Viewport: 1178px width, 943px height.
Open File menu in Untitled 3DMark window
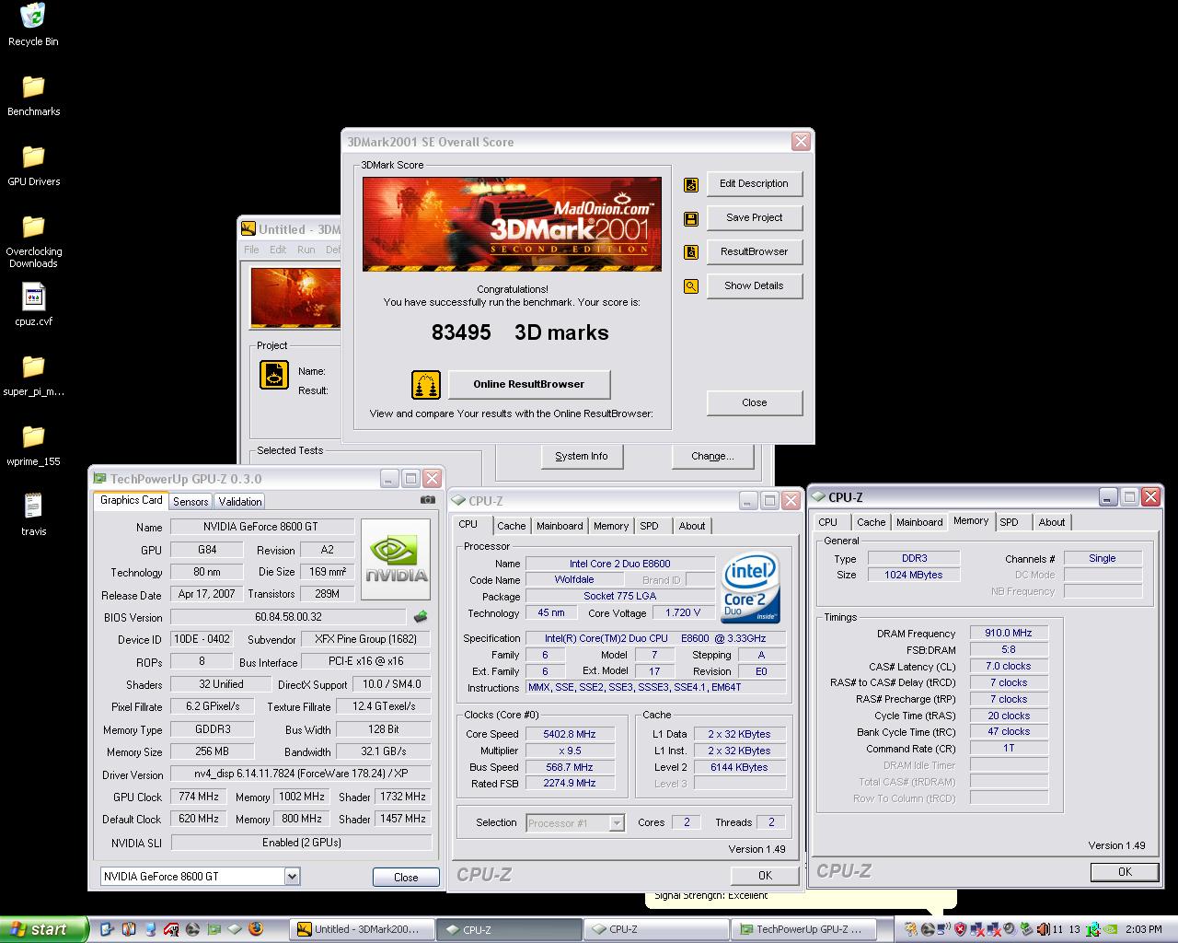pos(251,250)
